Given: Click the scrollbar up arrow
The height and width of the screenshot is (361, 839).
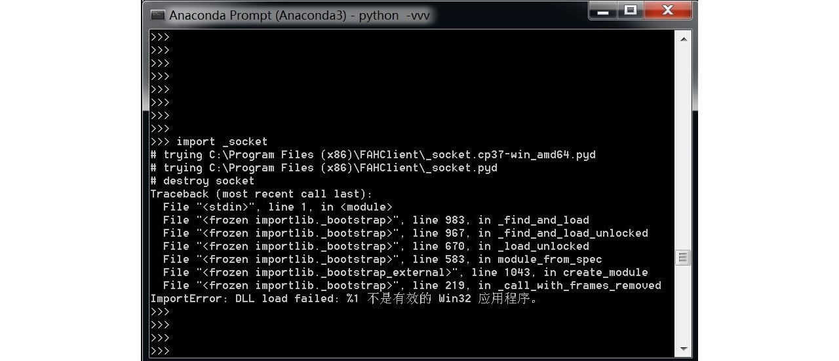Looking at the screenshot, I should (683, 39).
